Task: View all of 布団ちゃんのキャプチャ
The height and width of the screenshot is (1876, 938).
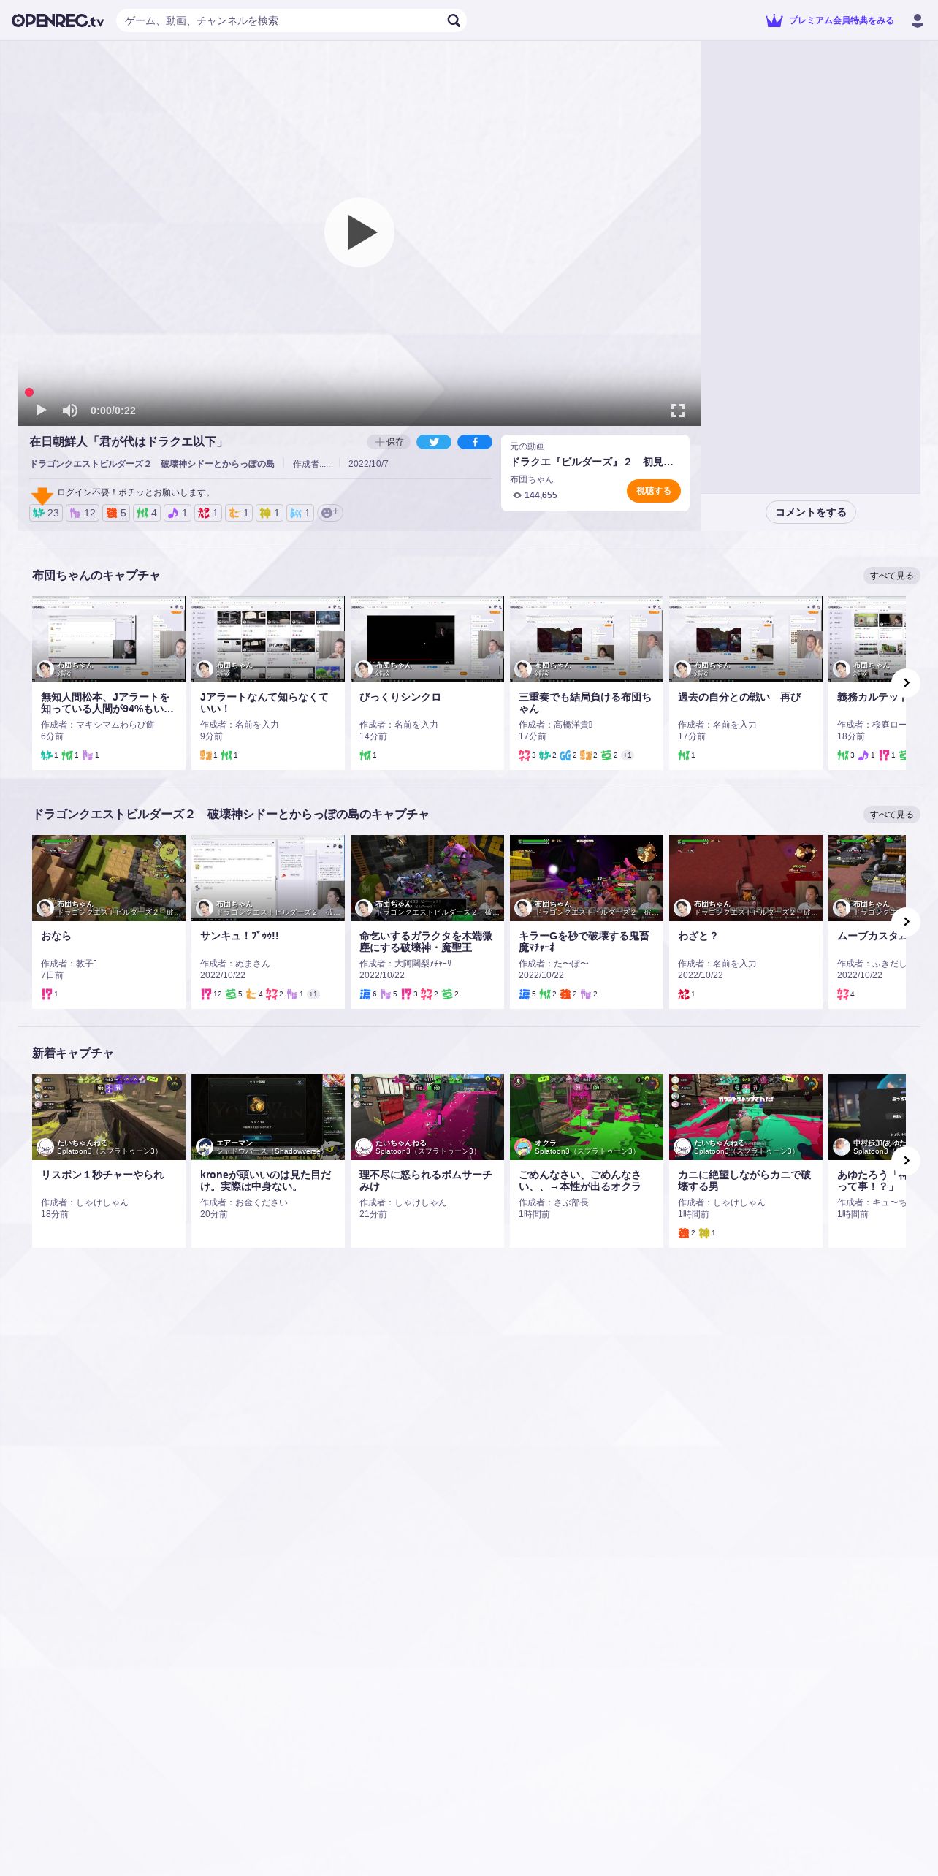Action: coord(891,576)
